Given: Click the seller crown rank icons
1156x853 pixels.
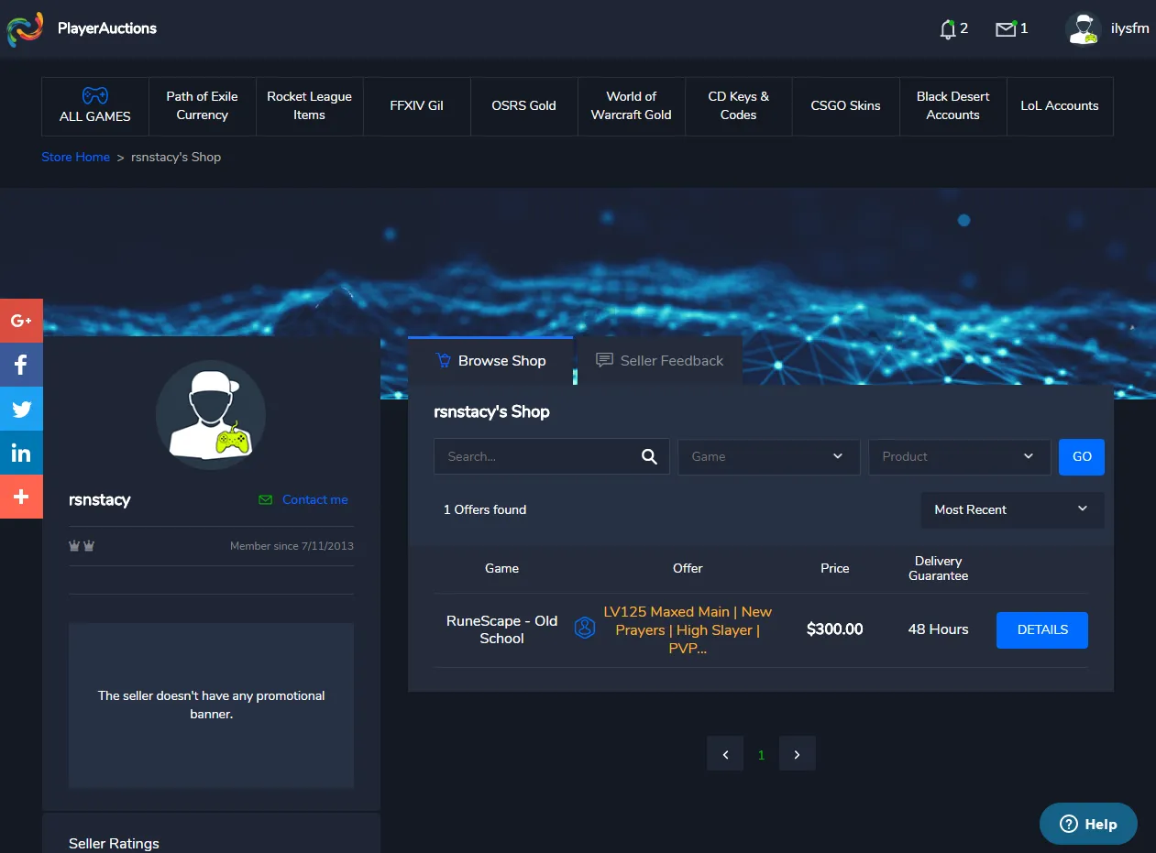Looking at the screenshot, I should [x=82, y=546].
